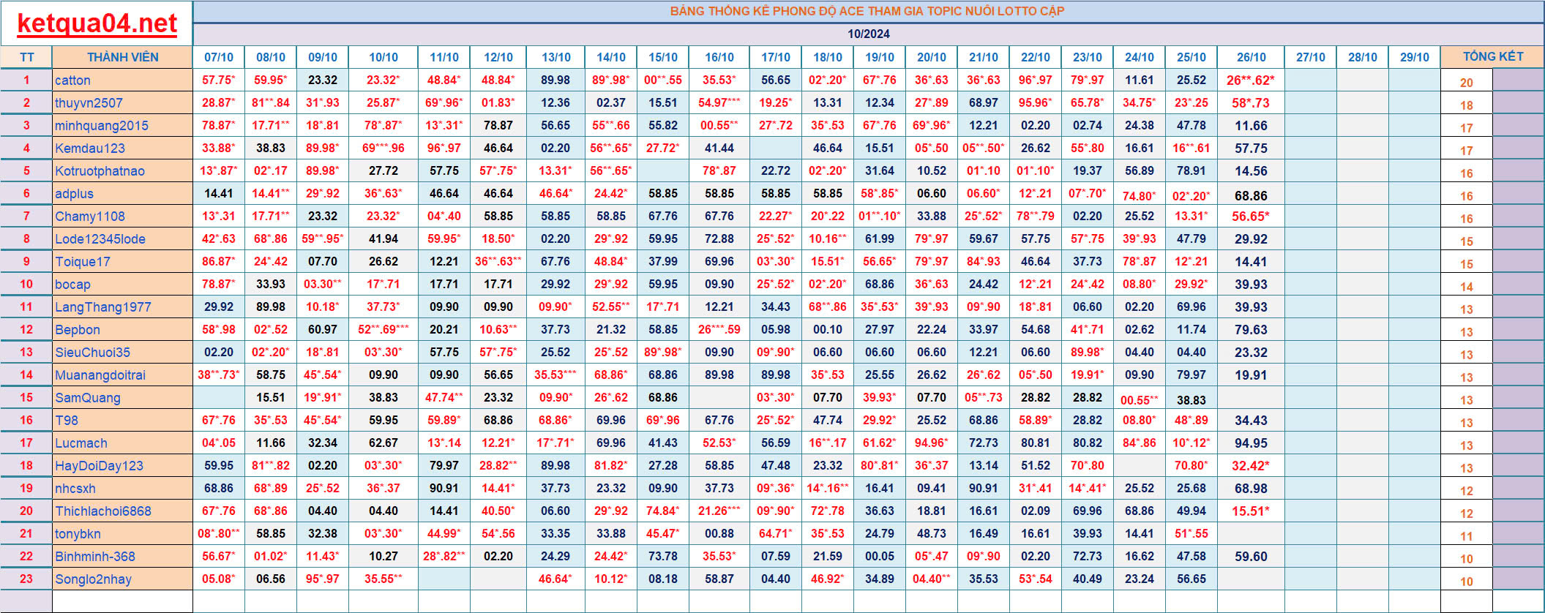Click the 10/2024 month header row
The height and width of the screenshot is (613, 1545).
(868, 34)
